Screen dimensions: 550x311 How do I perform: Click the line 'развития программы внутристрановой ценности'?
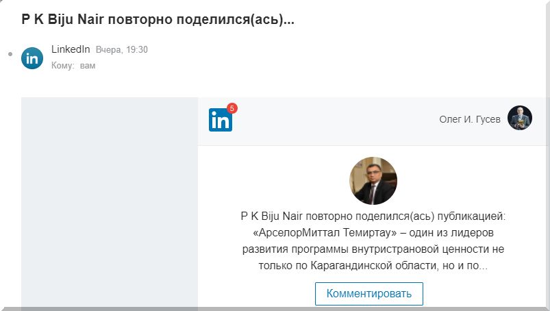pyautogui.click(x=373, y=249)
